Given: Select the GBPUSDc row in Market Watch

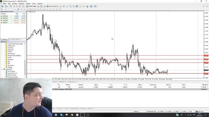Looking at the screenshot, I should point(13,18).
